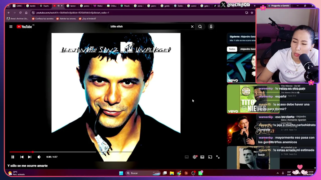The width and height of the screenshot is (321, 180).
Task: Open system tray microphone icon
Action: tap(283, 173)
